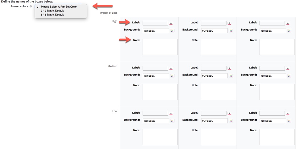Edit Background hex #DFE5EC in Medium row last cell
This screenshot has width=301, height=149.
[x=273, y=76]
